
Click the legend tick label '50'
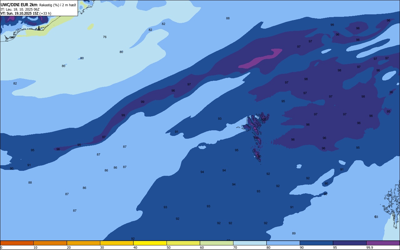point(168,248)
